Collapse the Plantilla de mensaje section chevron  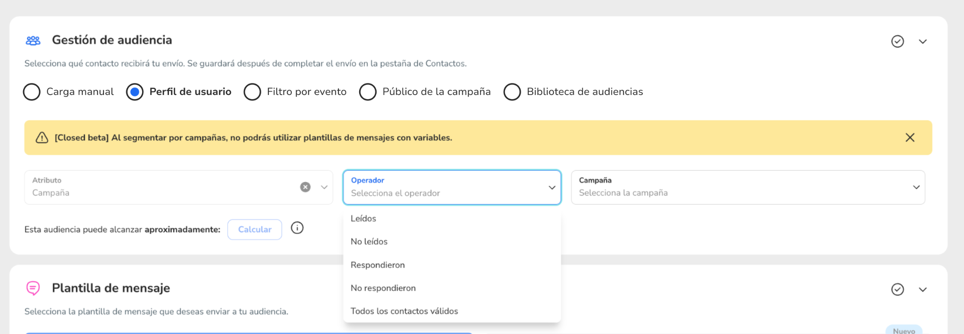(923, 289)
